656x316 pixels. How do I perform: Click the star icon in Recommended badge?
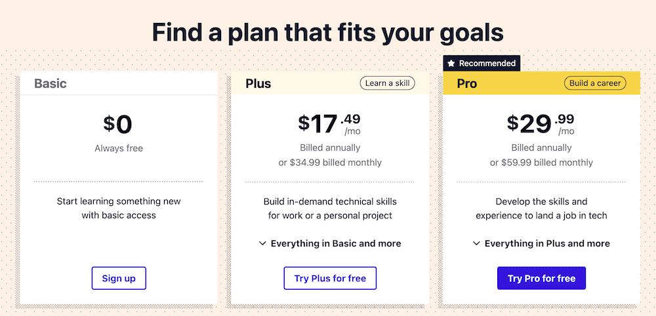click(451, 64)
